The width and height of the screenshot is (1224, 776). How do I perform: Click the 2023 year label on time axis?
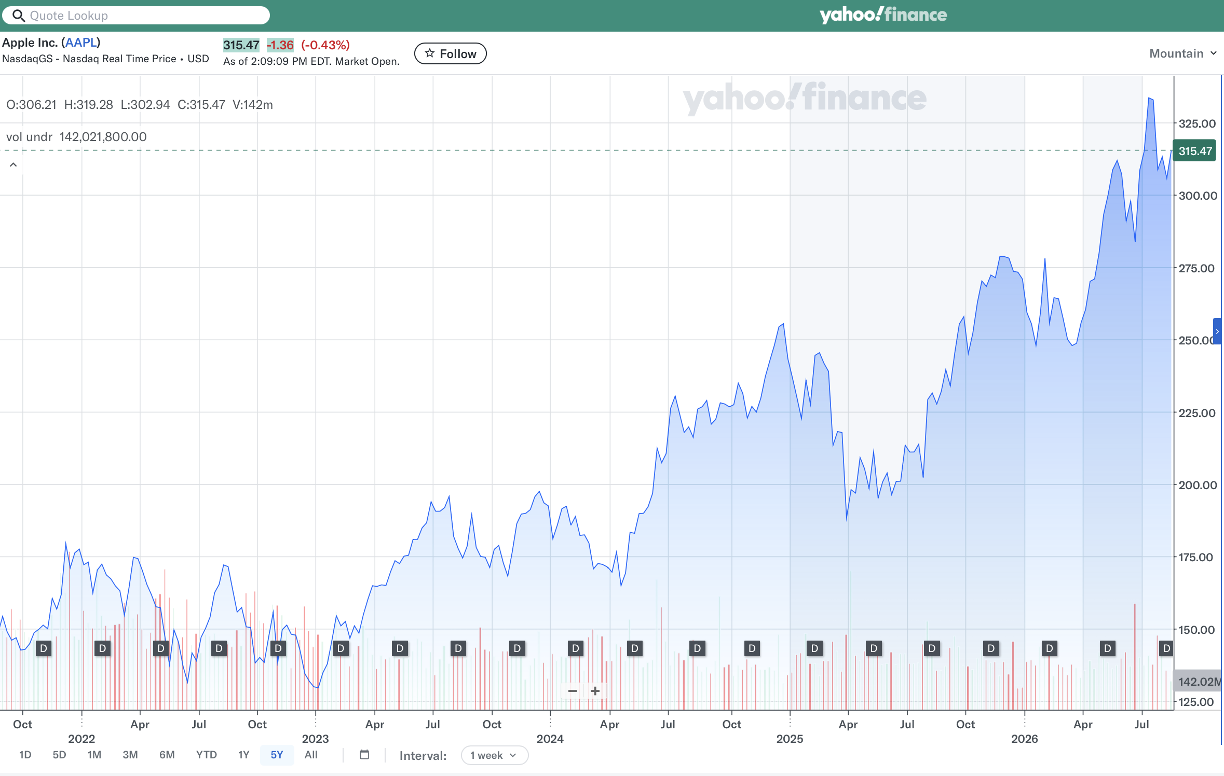(x=316, y=739)
